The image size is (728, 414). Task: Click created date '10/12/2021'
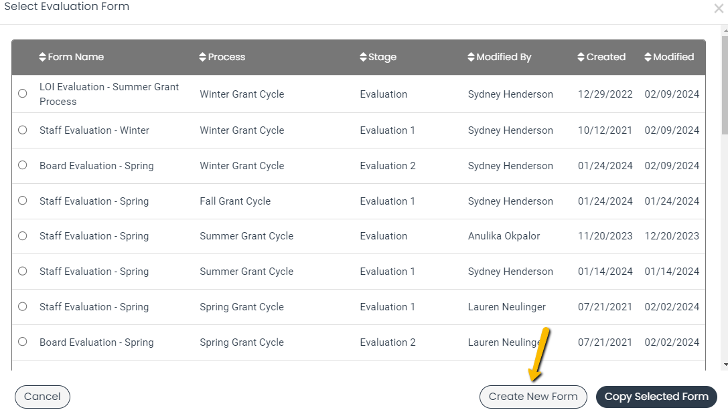point(605,130)
